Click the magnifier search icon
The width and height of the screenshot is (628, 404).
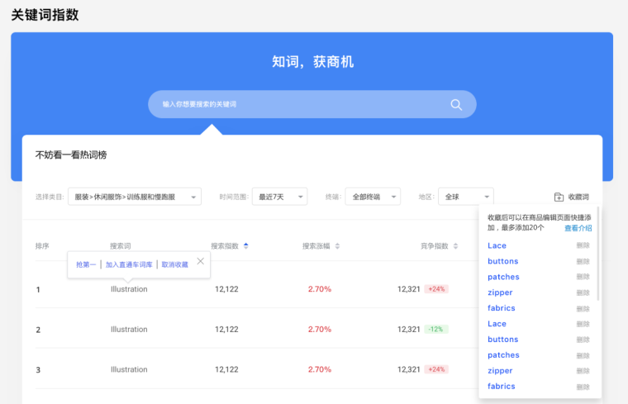456,104
